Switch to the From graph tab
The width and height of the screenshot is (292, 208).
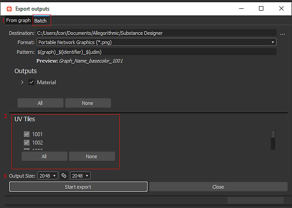pos(18,20)
